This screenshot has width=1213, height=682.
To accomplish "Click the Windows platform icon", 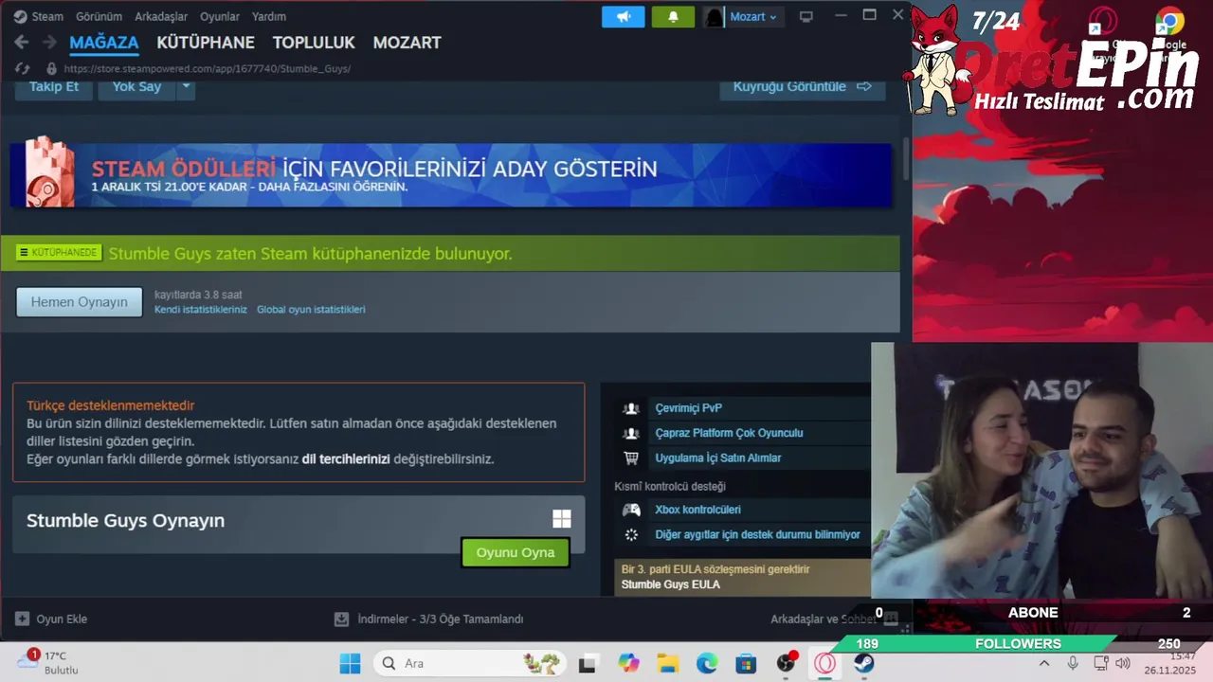I will [x=562, y=518].
